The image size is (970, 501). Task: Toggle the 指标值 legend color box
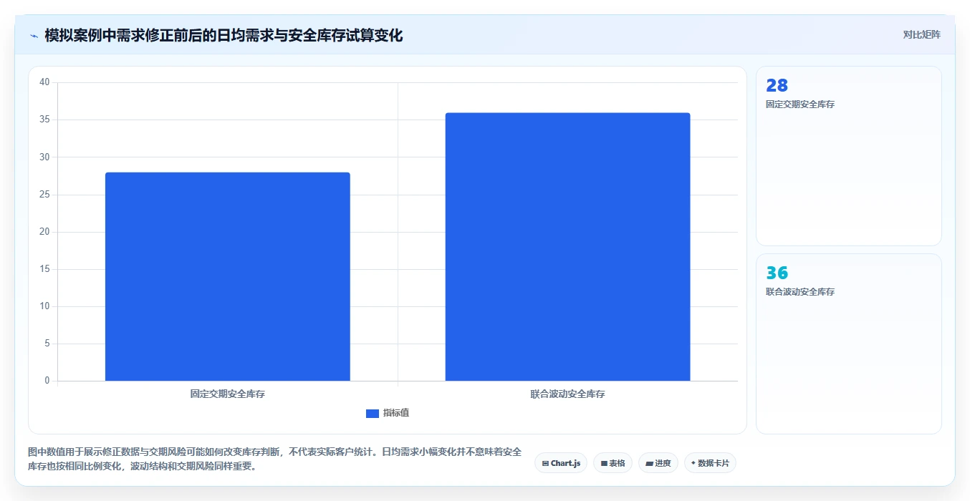(373, 414)
